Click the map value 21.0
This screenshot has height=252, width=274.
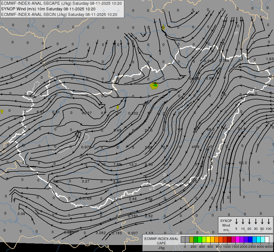(149, 130)
